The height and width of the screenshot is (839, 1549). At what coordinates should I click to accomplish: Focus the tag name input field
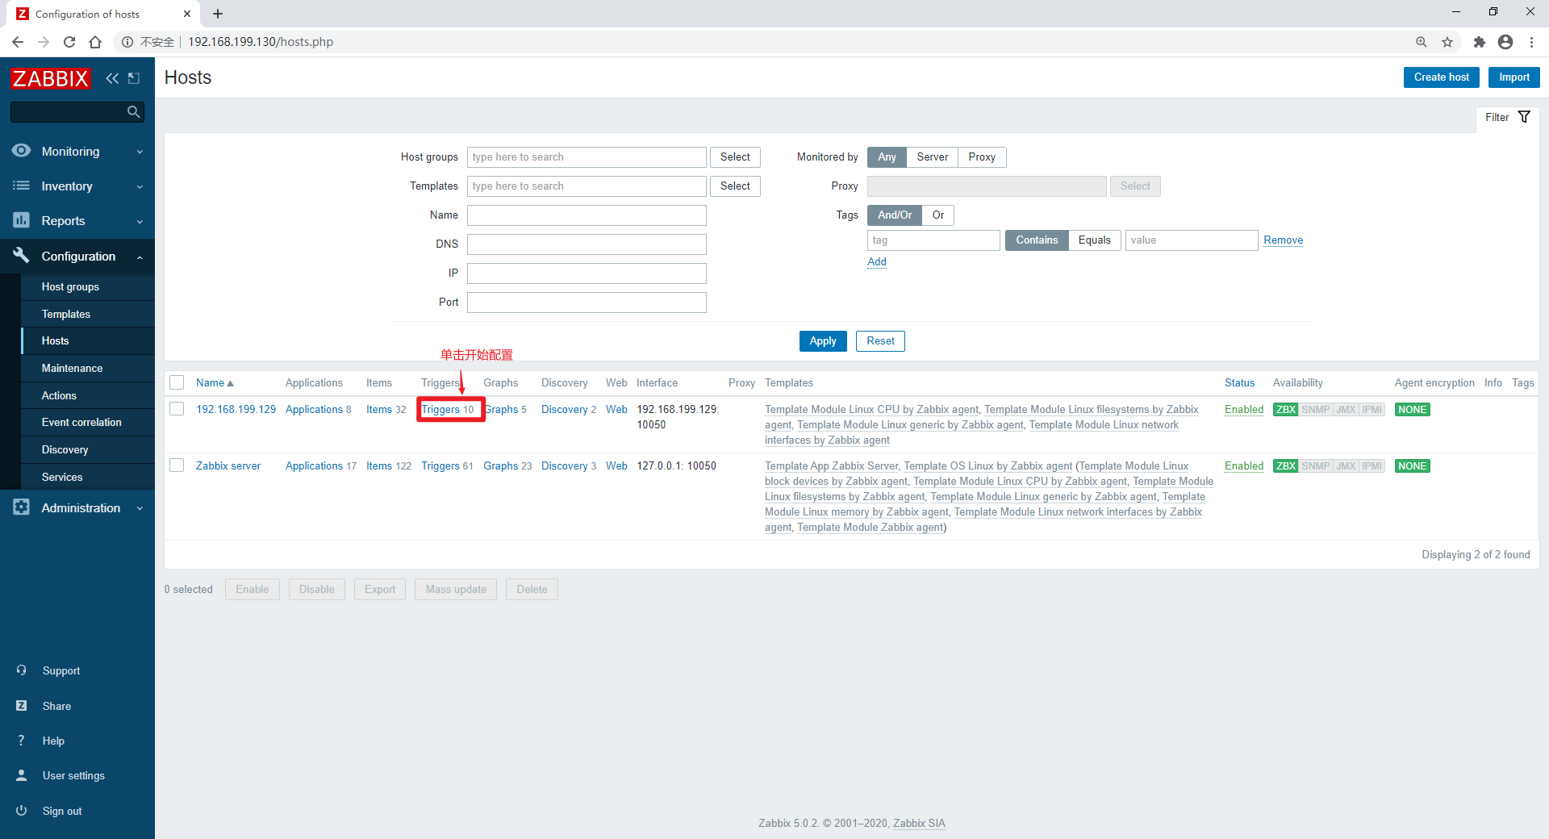[x=933, y=240]
